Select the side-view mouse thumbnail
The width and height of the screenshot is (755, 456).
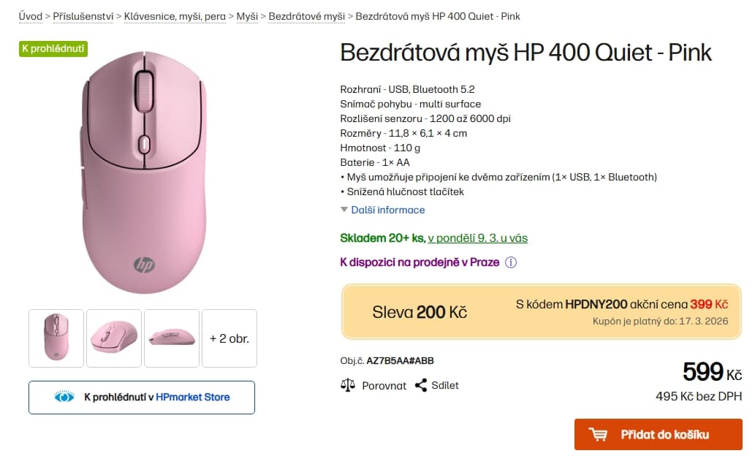pos(171,338)
